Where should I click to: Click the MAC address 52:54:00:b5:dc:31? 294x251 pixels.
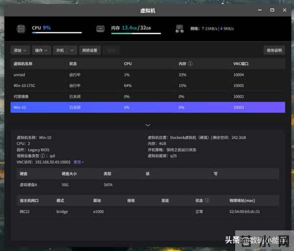(245, 212)
